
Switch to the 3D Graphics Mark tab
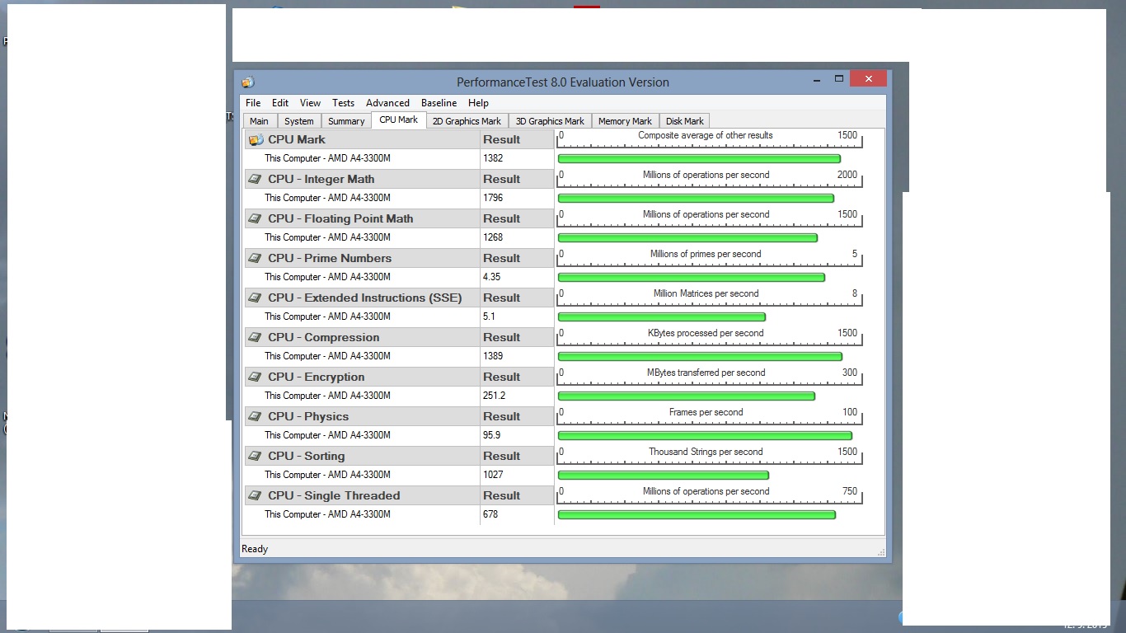click(x=550, y=121)
